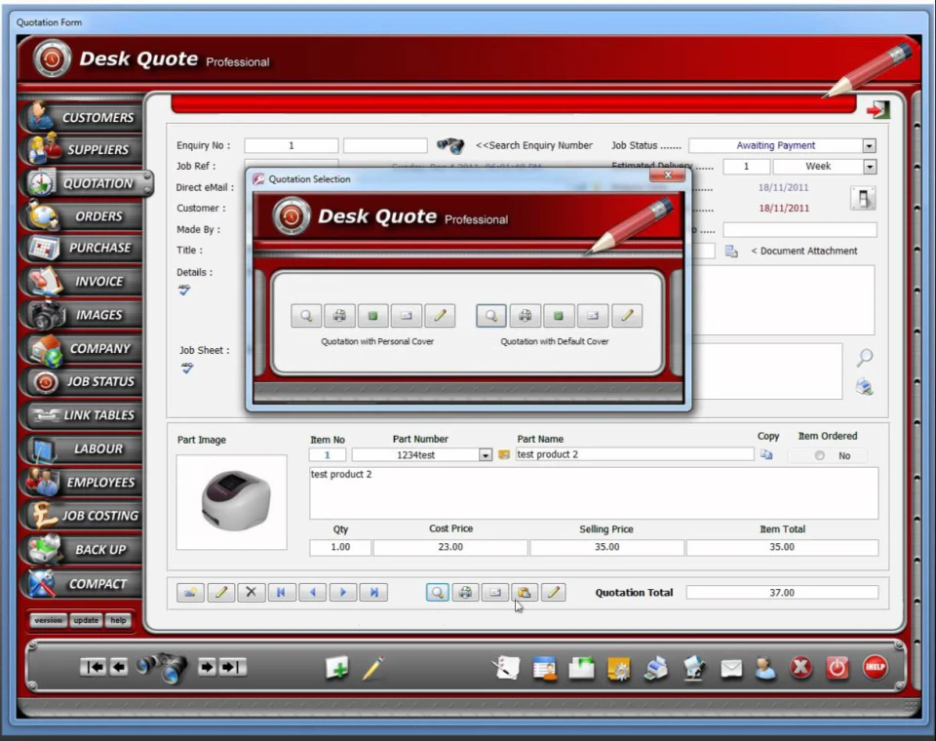Click the Part Name field
936x741 pixels.
point(634,454)
